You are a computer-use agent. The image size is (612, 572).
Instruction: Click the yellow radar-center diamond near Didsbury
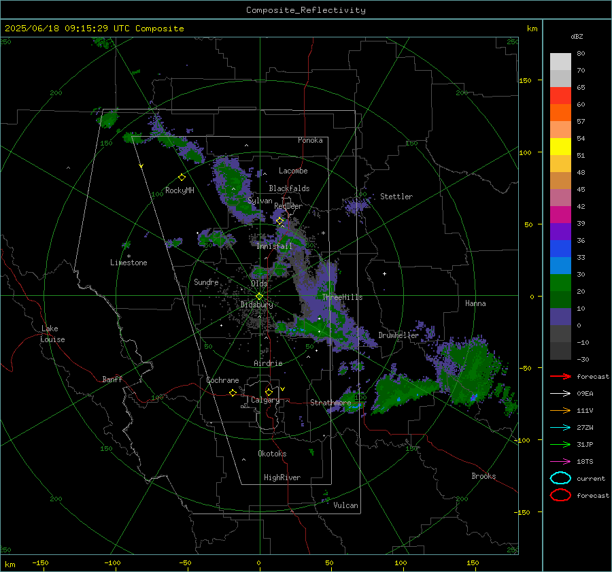point(260,296)
